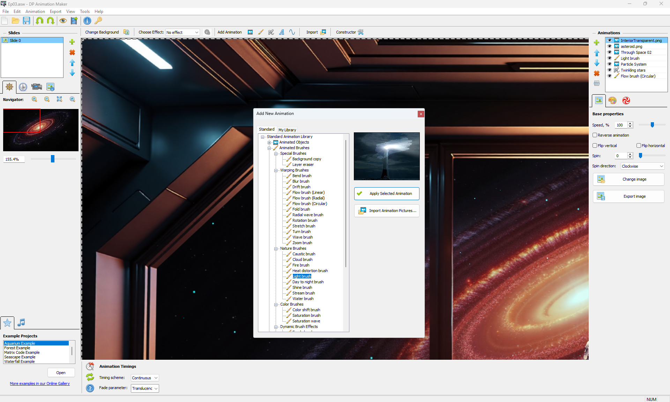Open the Animation menu
The image size is (670, 402).
point(35,12)
